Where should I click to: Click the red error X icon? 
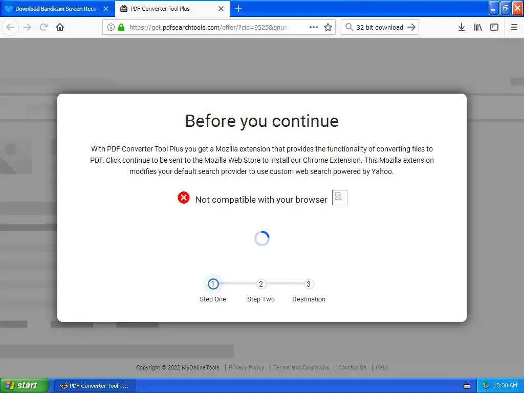coord(184,198)
